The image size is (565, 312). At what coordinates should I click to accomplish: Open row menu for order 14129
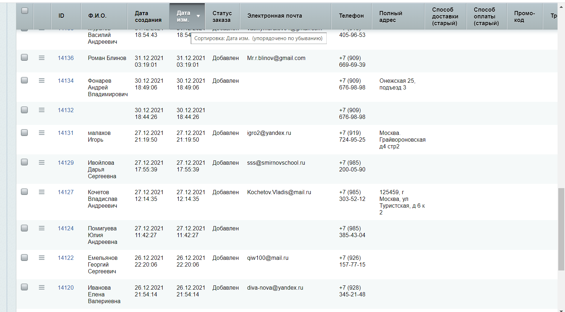tap(41, 163)
